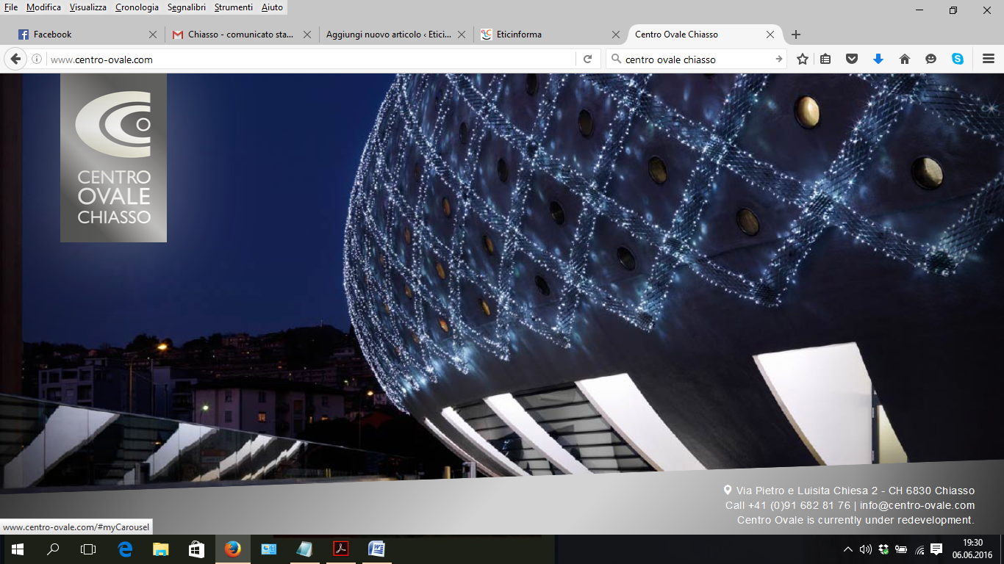
Task: Select the Firefox taskbar icon
Action: pos(232,549)
